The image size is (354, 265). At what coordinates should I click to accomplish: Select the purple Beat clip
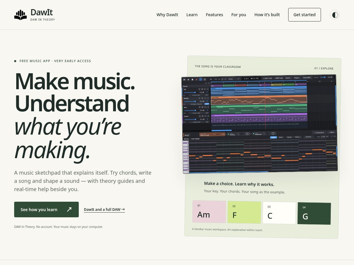click(259, 118)
